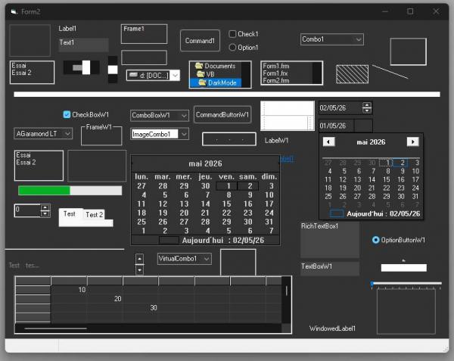Click the slider thumb above tick marks
Screen dimensions: 454x361
click(x=372, y=284)
